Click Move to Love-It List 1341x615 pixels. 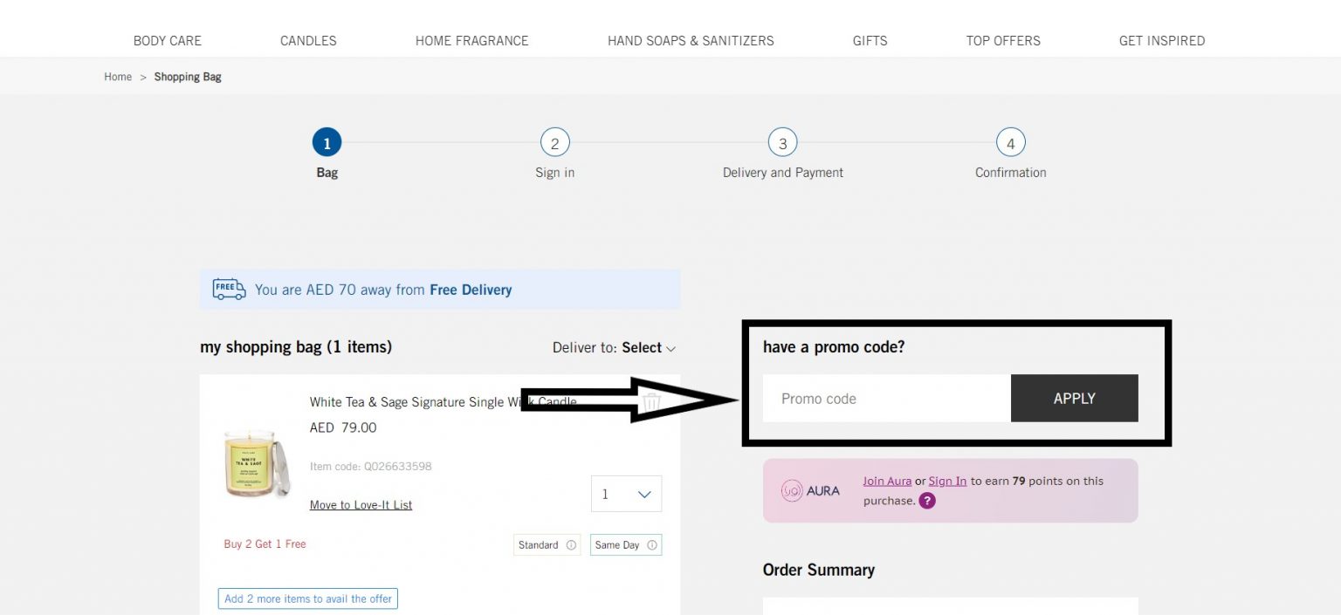[x=361, y=504]
